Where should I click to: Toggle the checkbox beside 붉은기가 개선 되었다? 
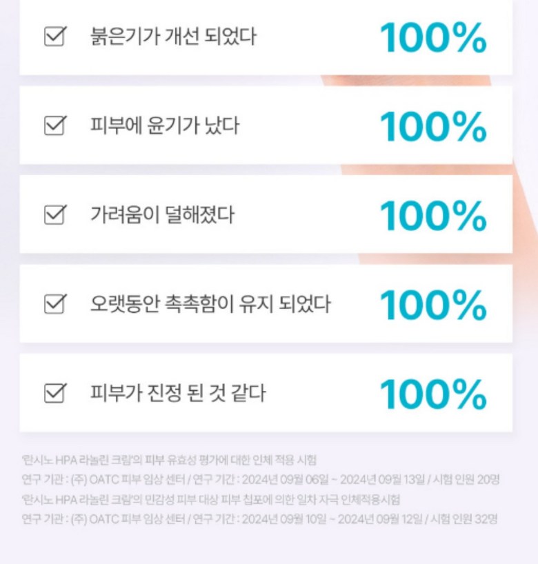54,37
